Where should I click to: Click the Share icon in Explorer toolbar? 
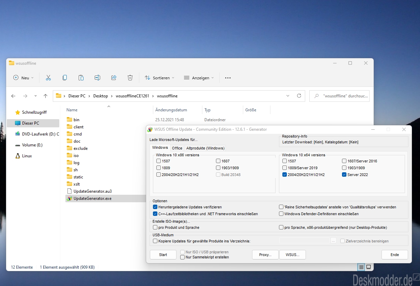114,78
